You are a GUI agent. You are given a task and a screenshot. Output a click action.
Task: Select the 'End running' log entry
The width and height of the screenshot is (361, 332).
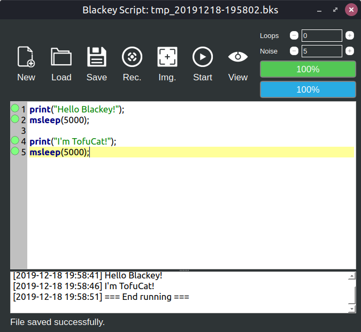coord(101,297)
